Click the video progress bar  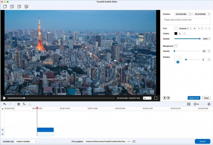[x=61, y=98]
